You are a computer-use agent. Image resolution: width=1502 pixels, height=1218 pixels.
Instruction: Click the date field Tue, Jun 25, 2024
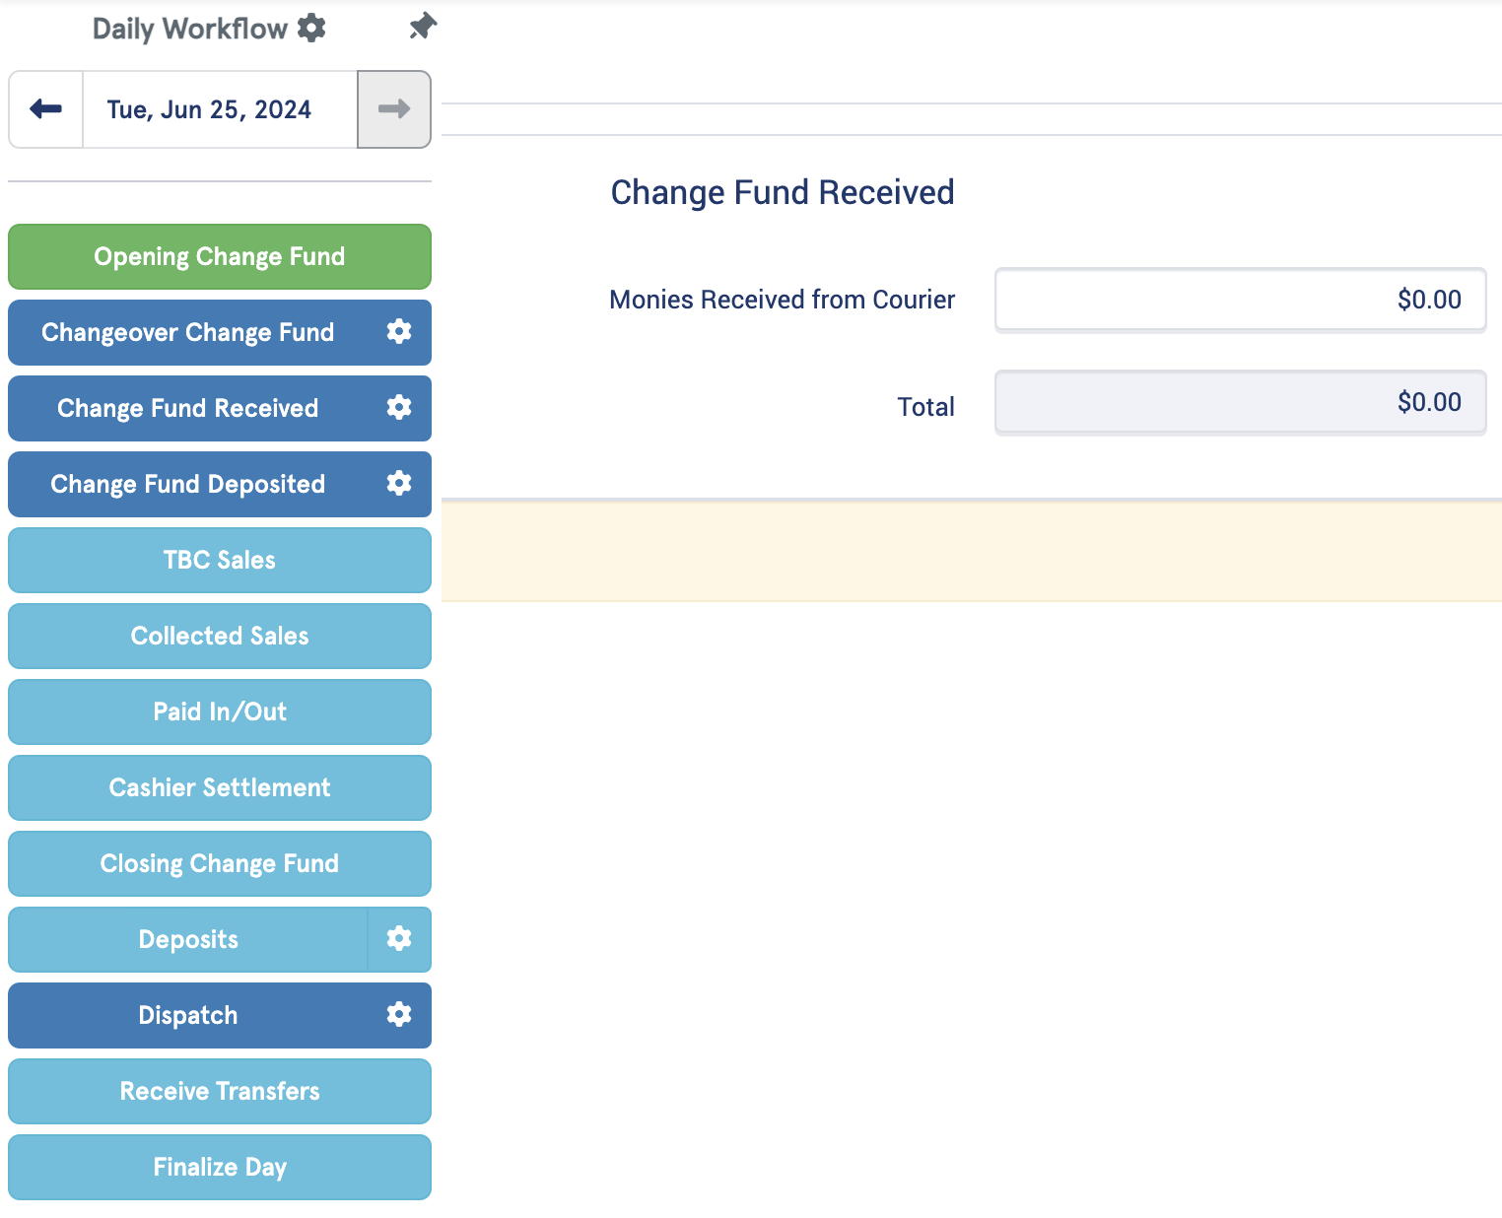(x=220, y=109)
